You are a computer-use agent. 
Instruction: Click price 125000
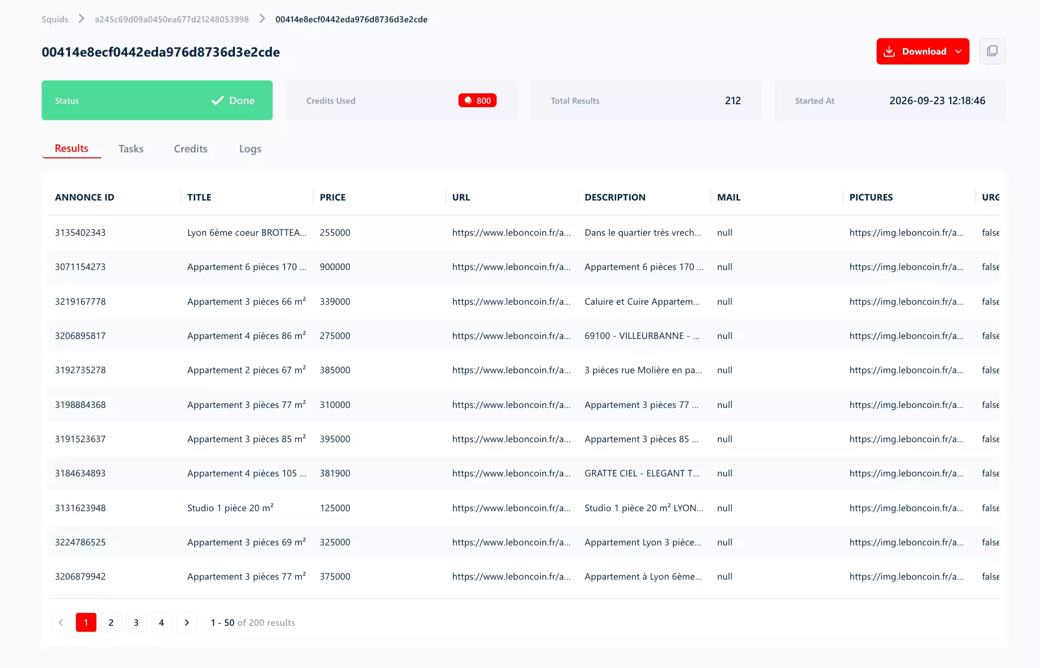[335, 508]
